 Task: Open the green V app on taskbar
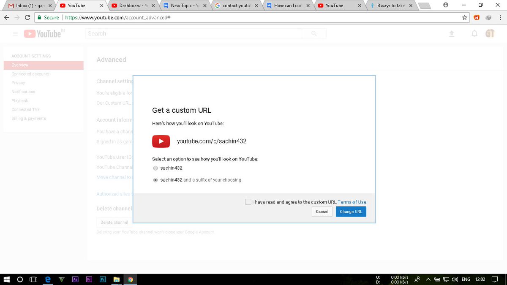62,279
